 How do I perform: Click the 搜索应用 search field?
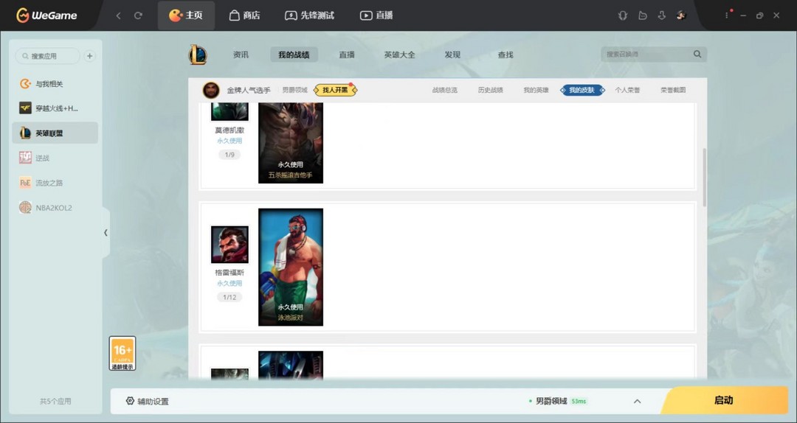[47, 56]
